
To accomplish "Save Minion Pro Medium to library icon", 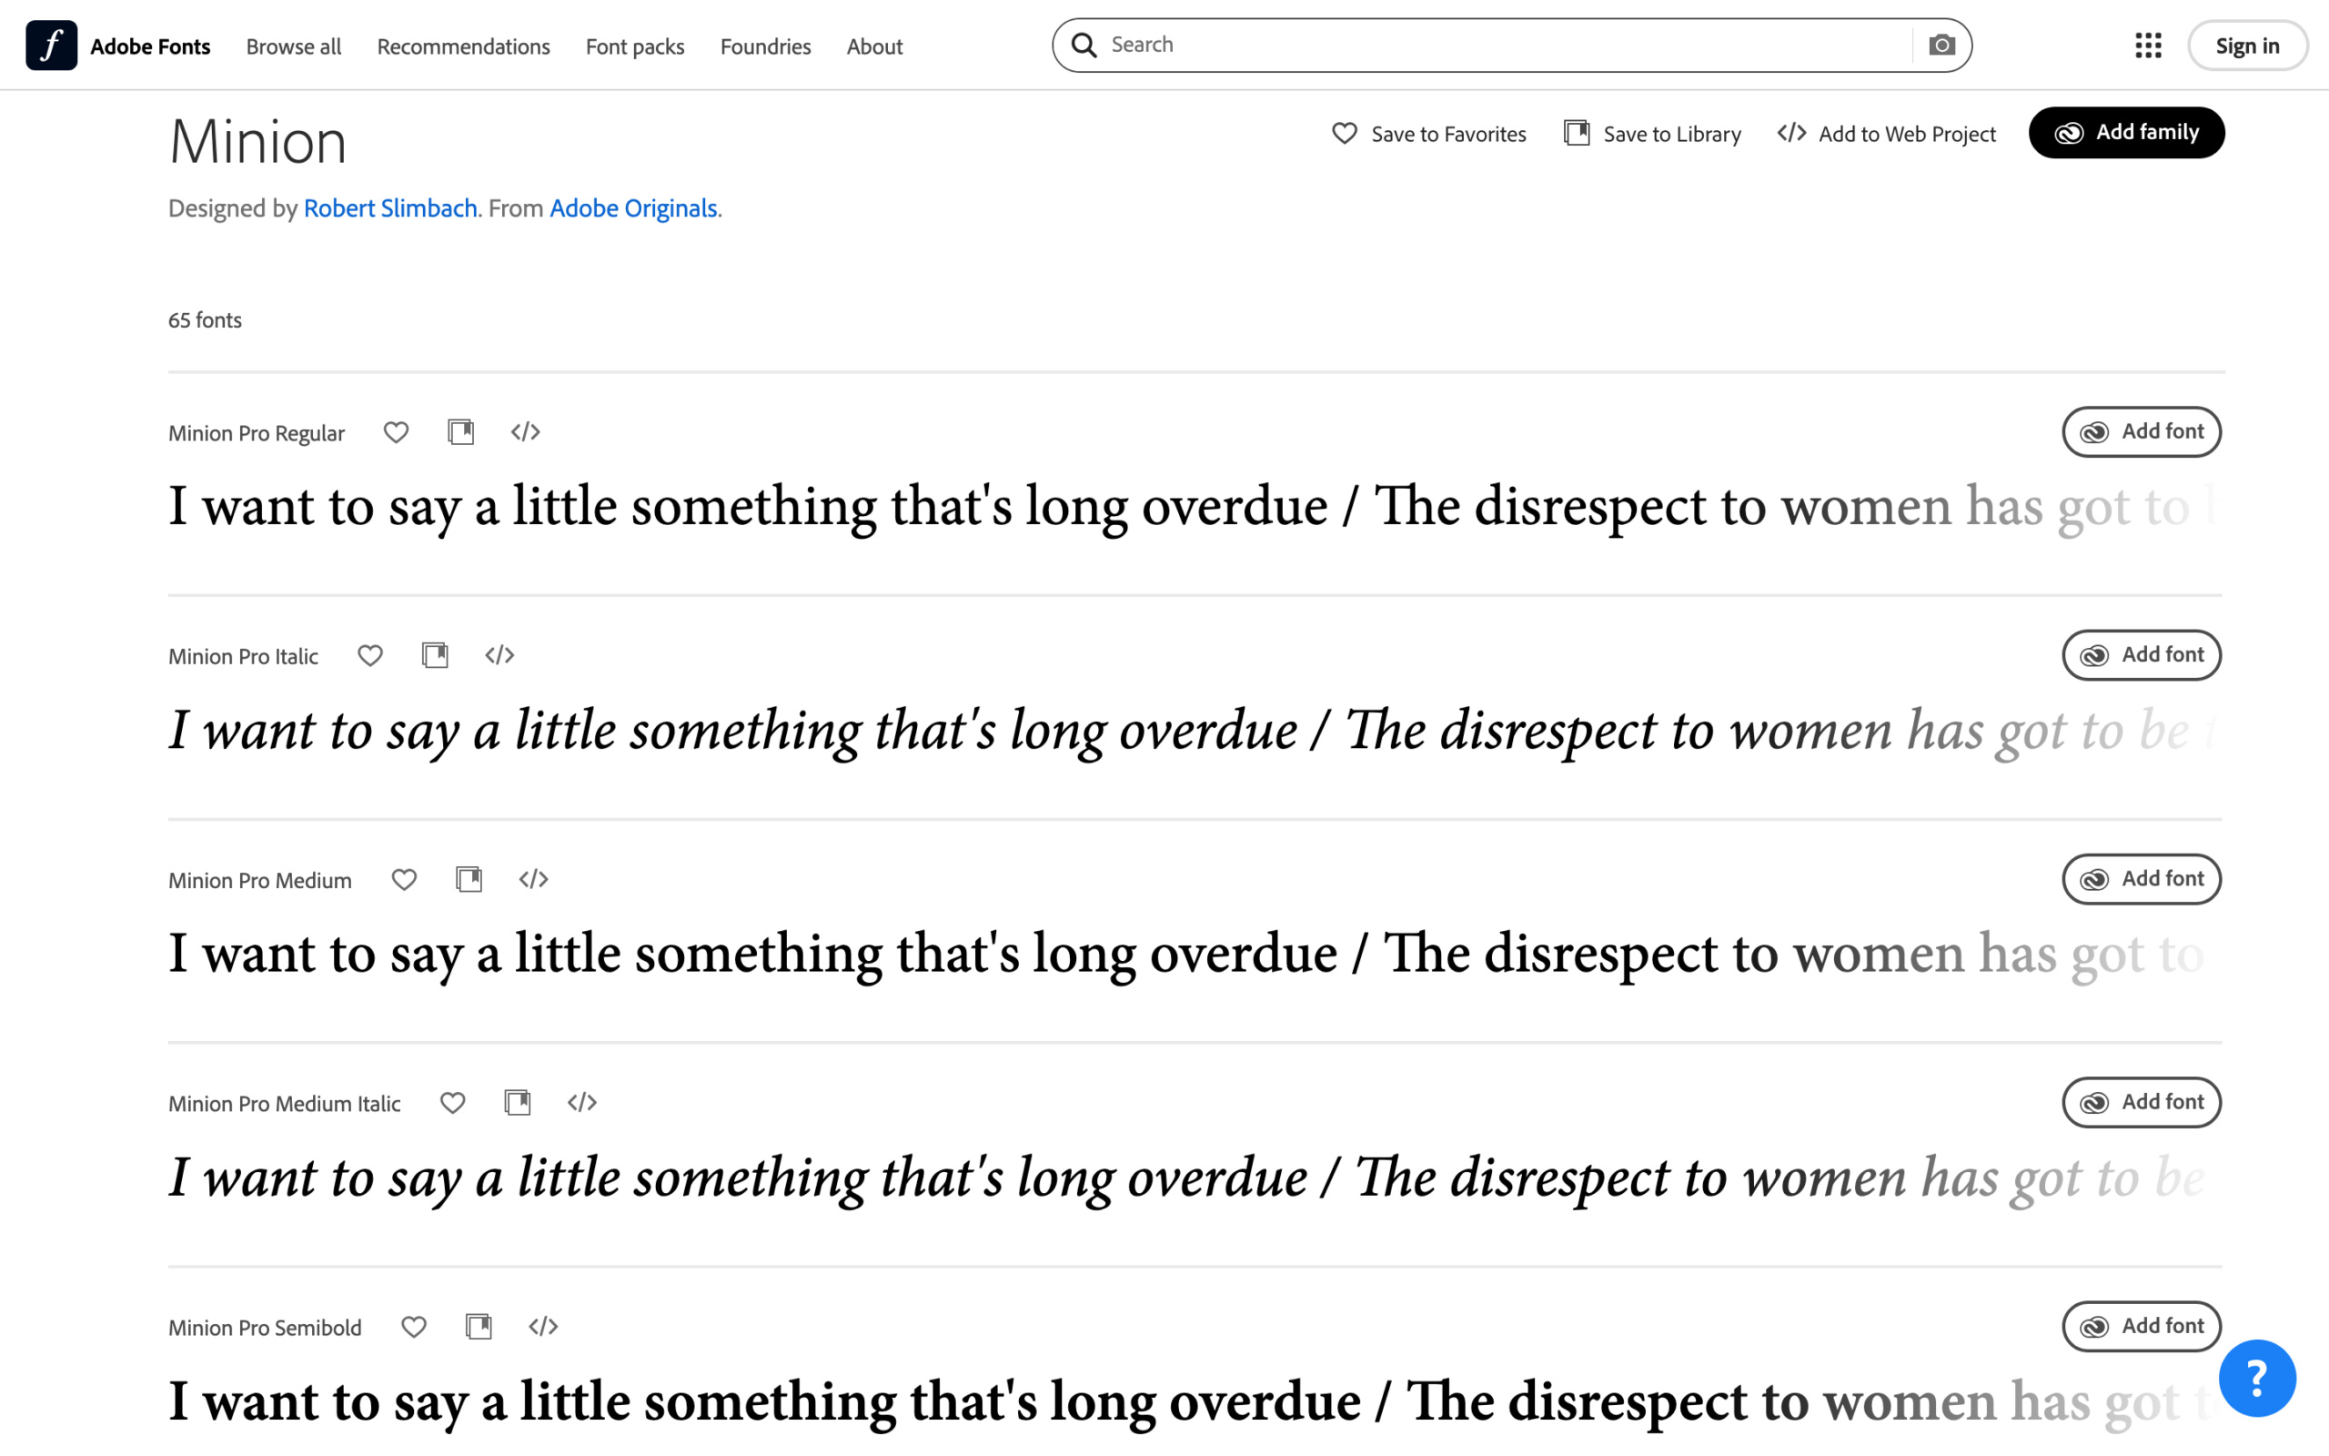I will click(469, 879).
